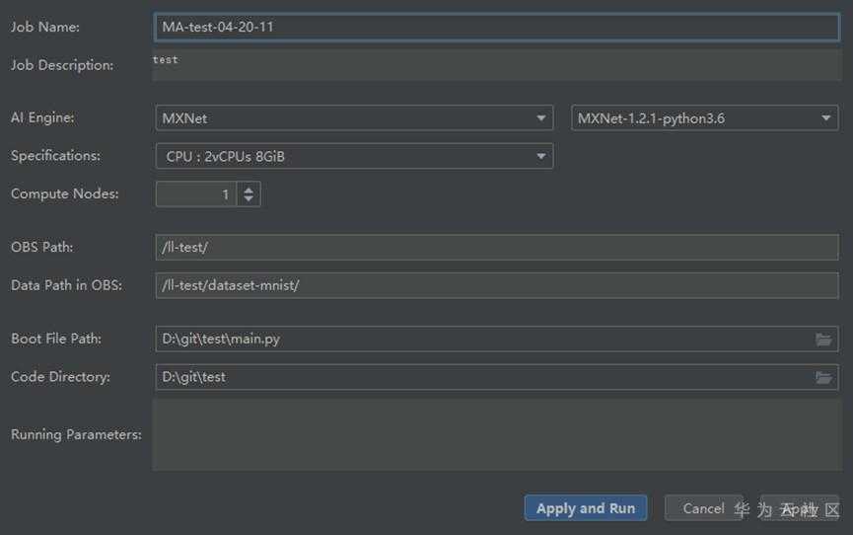The height and width of the screenshot is (535, 853).
Task: Increase Compute Nodes with the up arrow
Action: [x=249, y=189]
